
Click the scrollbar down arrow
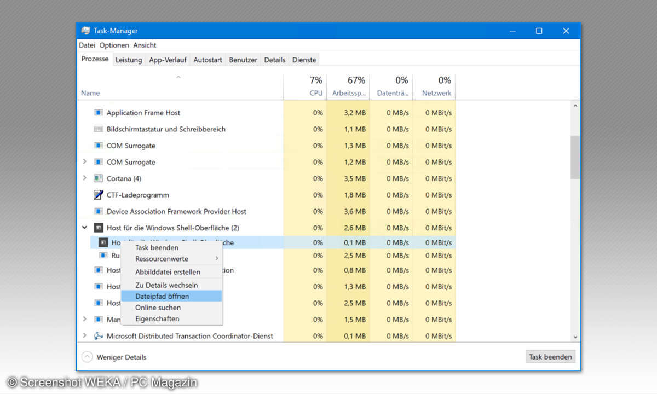[x=575, y=337]
